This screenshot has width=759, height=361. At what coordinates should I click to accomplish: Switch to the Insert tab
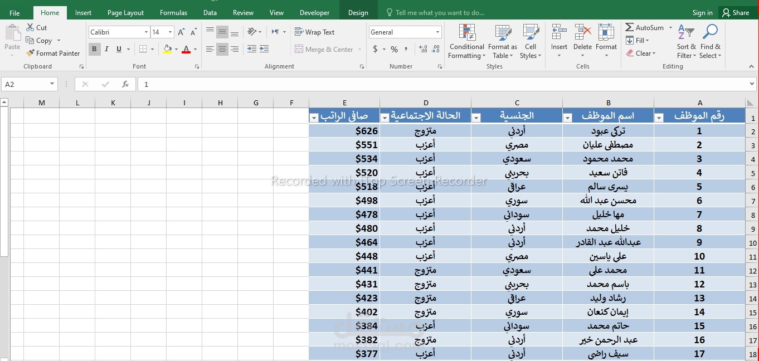84,13
